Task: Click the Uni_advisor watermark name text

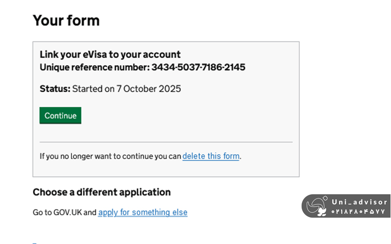Action: 359,202
